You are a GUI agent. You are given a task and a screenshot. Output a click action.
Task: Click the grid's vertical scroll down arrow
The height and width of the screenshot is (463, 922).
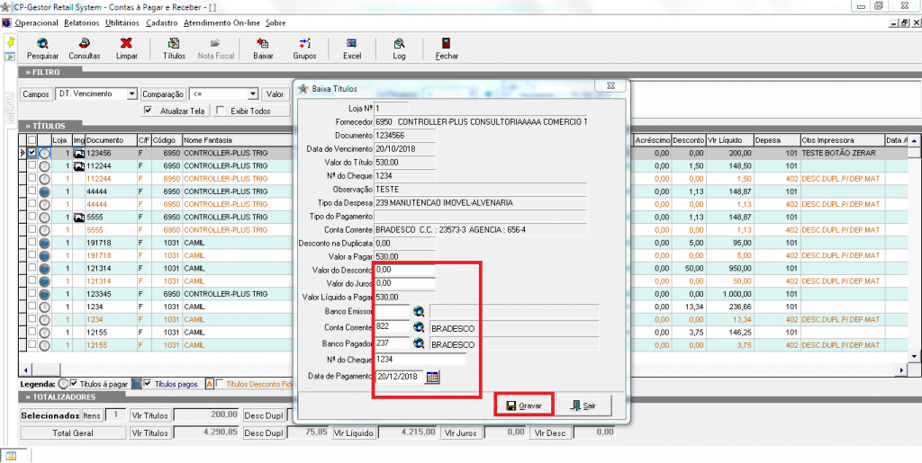[914, 356]
